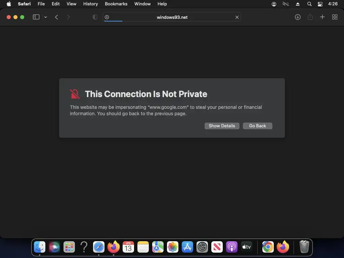The image size is (344, 258).
Task: Click the eject icon in menu bar
Action: pyautogui.click(x=298, y=4)
